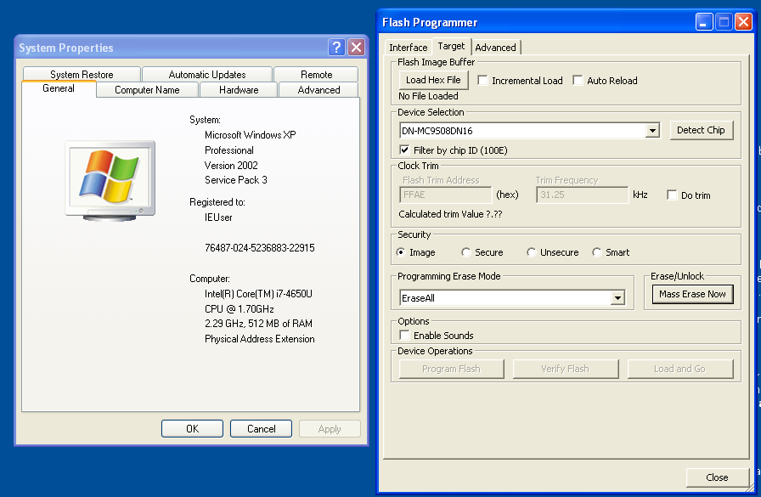
Task: Switch to the Target tab
Action: pyautogui.click(x=451, y=46)
